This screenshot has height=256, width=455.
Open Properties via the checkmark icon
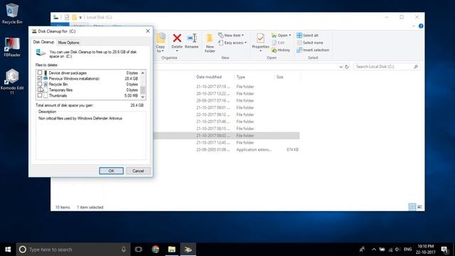[x=261, y=38]
